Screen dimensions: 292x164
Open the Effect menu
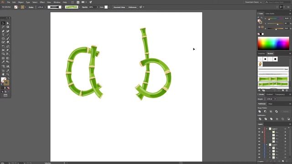(x=42, y=2)
